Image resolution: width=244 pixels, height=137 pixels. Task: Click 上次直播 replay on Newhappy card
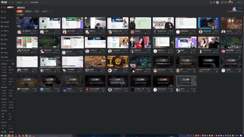95,79
